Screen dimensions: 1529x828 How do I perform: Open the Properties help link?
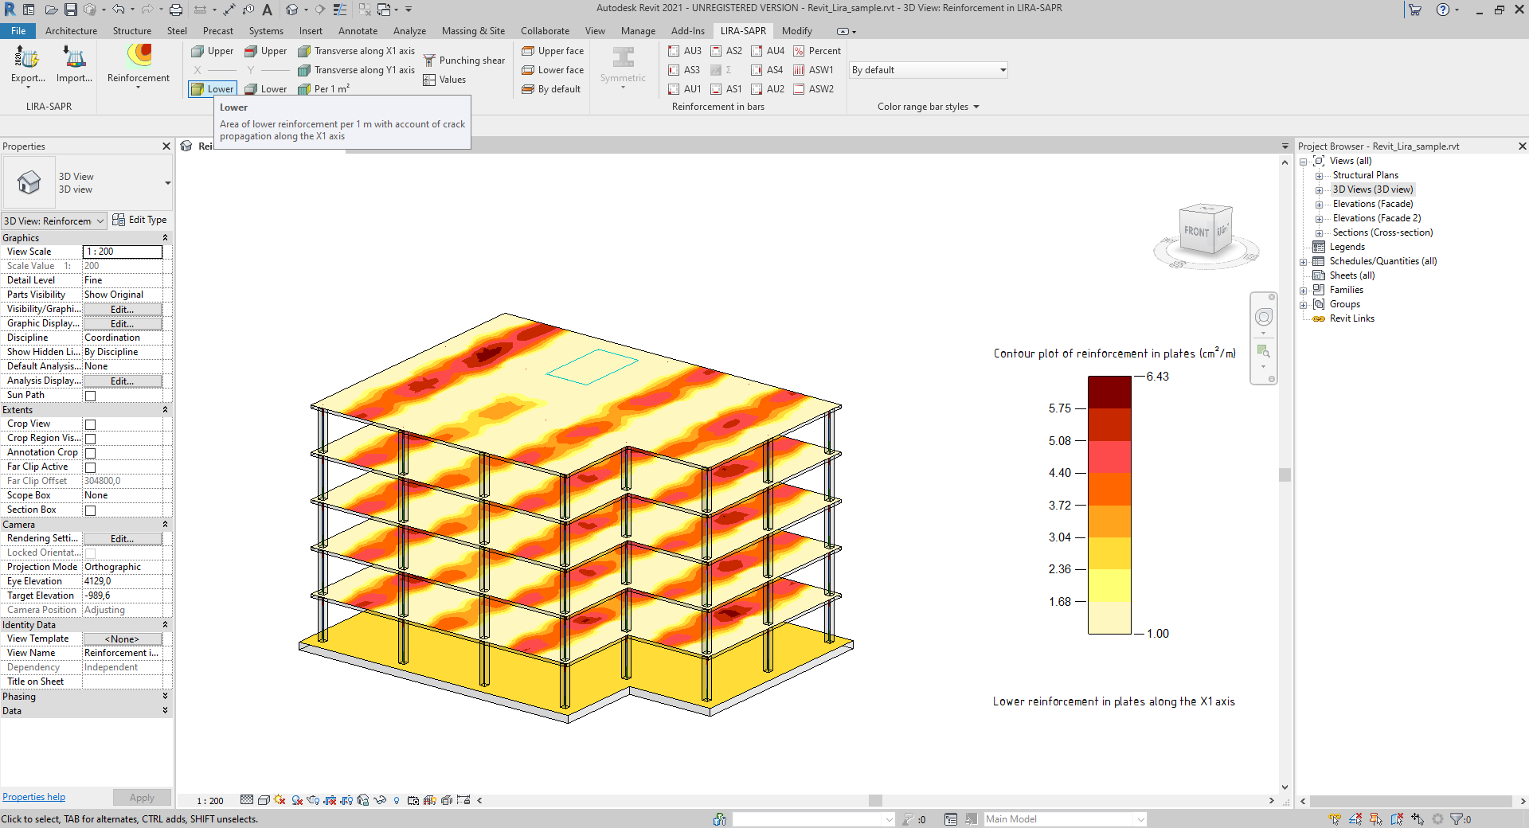[34, 797]
